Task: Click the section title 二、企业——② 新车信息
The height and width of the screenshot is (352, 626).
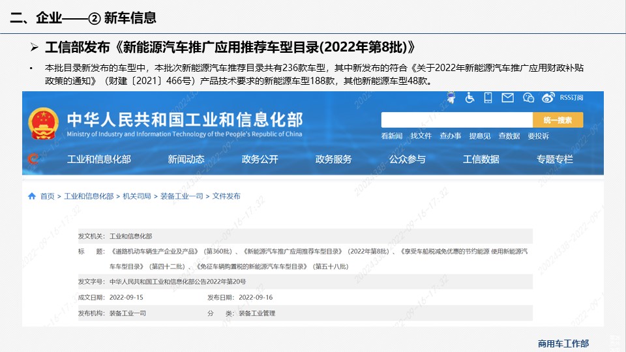Action: pyautogui.click(x=83, y=18)
